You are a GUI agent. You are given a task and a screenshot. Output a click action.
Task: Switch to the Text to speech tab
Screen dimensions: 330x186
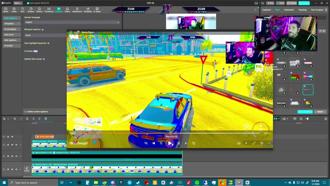pyautogui.click(x=317, y=10)
